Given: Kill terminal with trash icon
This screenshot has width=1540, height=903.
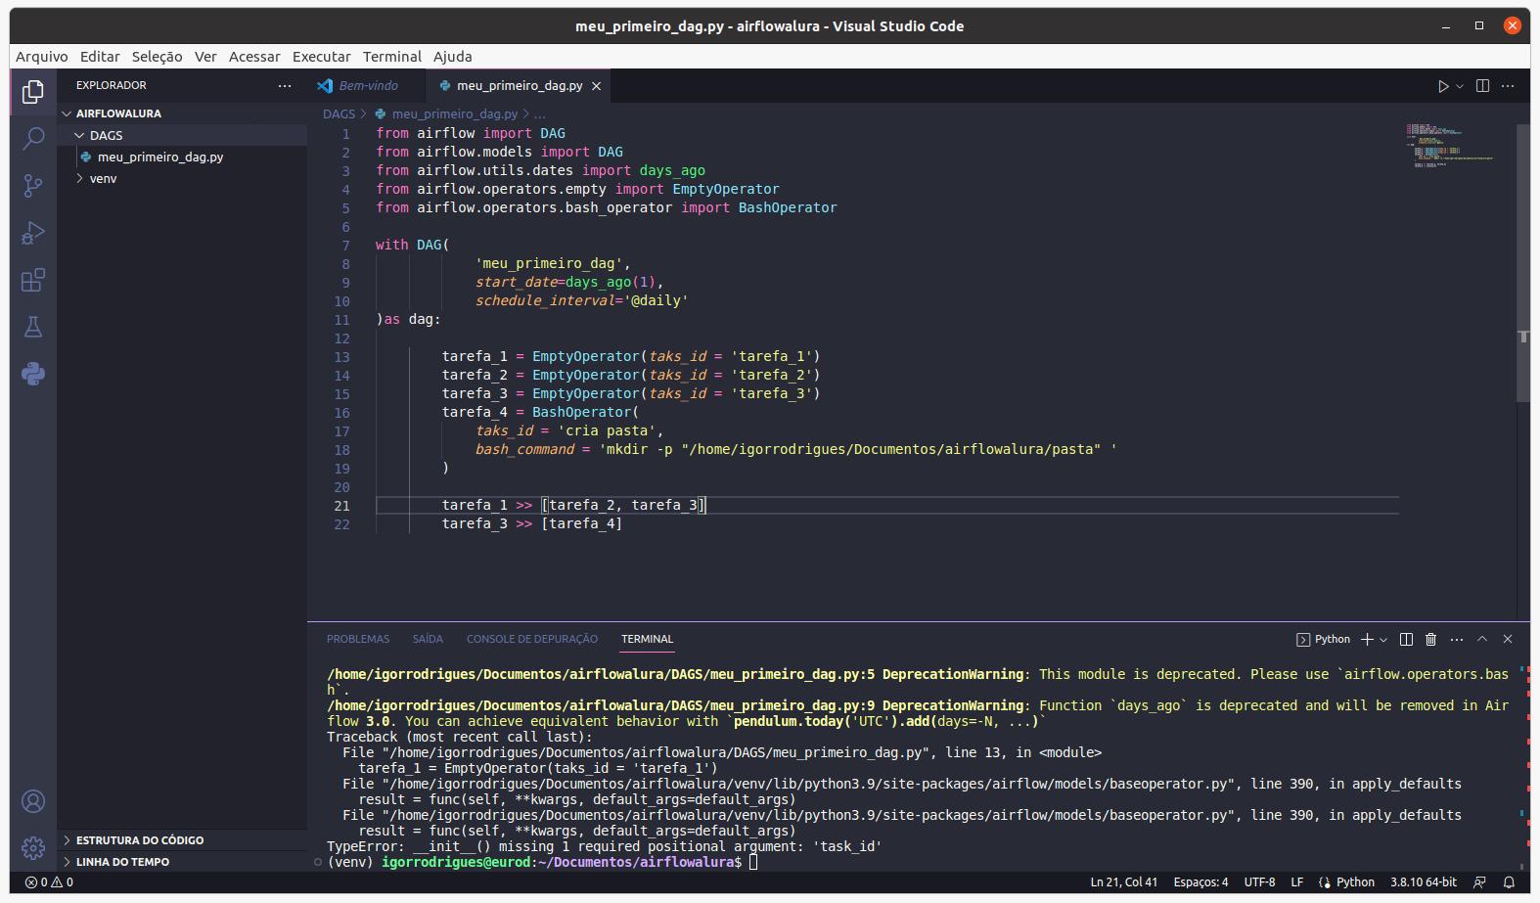Looking at the screenshot, I should (x=1430, y=639).
